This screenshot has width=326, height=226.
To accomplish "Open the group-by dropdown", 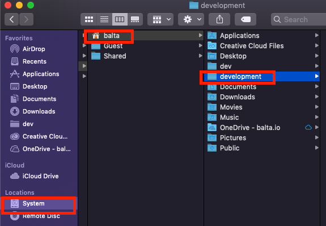I will [160, 19].
